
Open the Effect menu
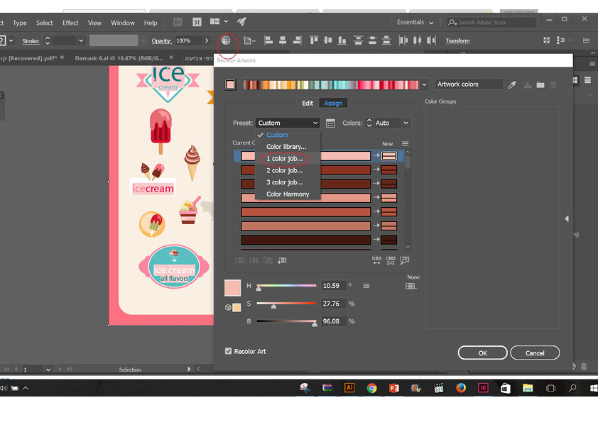(x=70, y=23)
